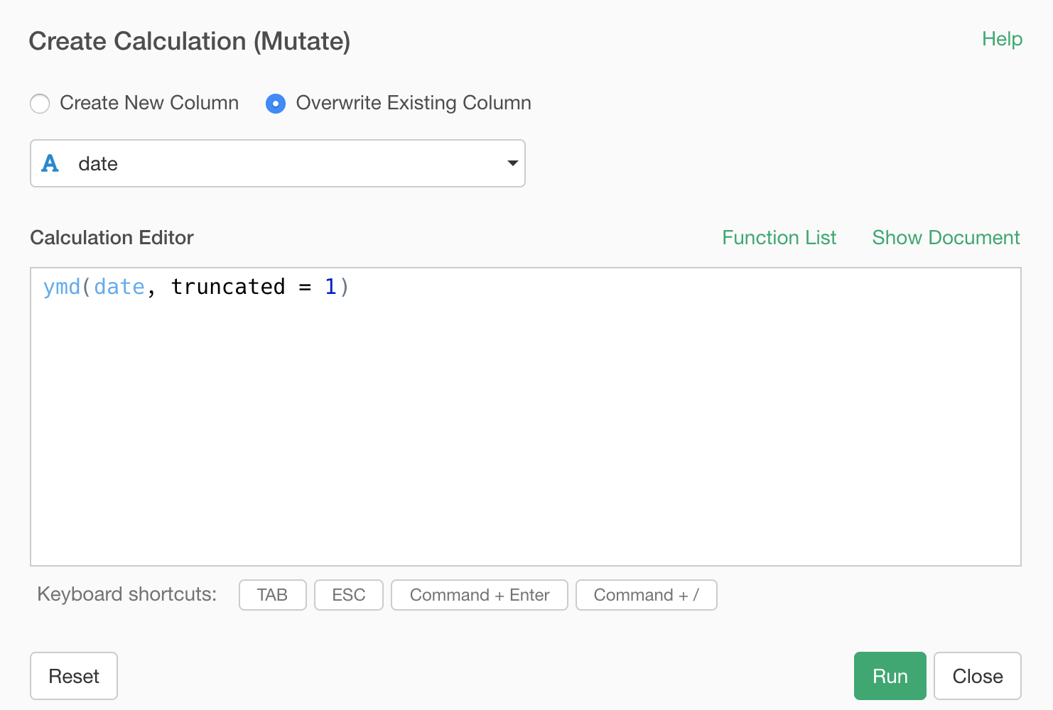
Task: Click Show Document link
Action: [946, 238]
